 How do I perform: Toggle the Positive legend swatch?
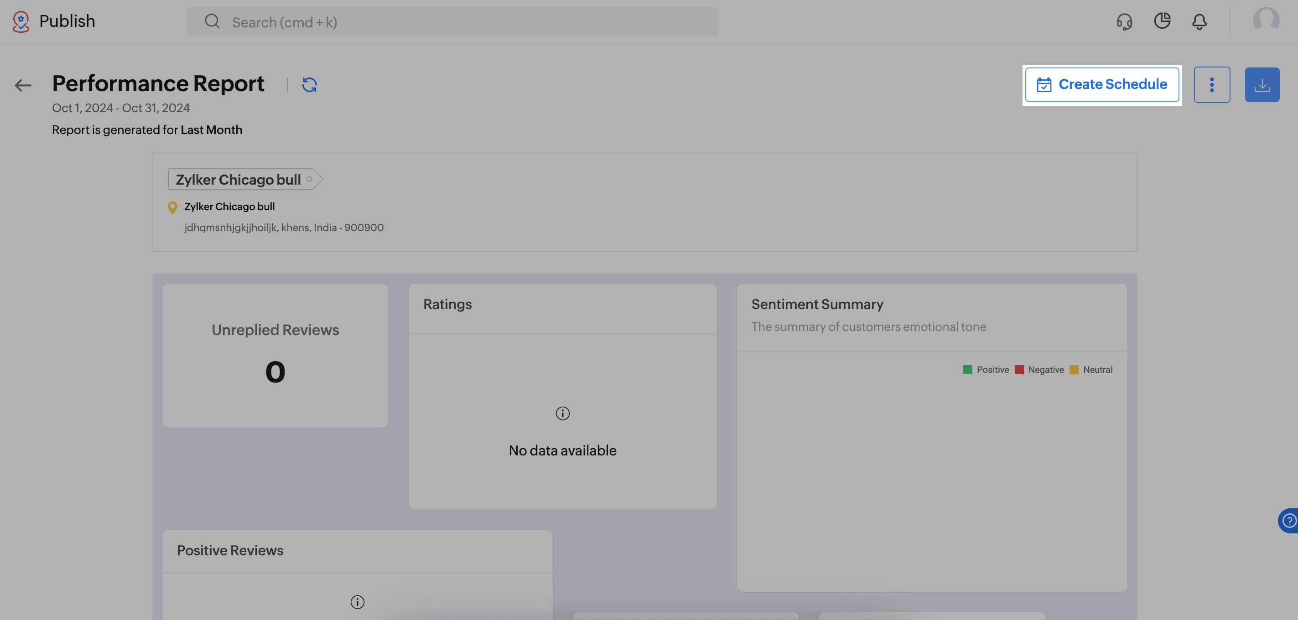(967, 370)
